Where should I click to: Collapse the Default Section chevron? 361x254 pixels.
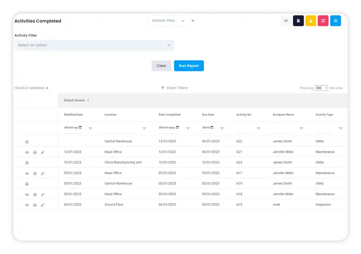pos(88,100)
